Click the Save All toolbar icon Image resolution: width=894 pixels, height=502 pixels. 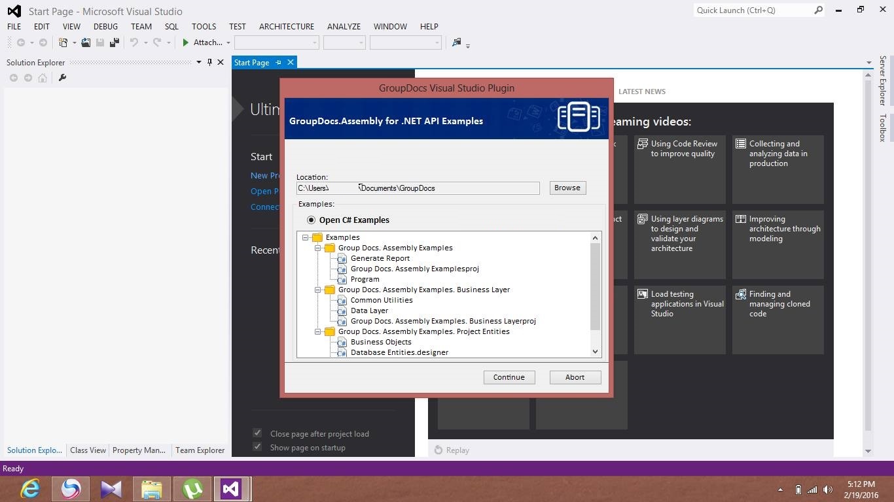pos(115,42)
